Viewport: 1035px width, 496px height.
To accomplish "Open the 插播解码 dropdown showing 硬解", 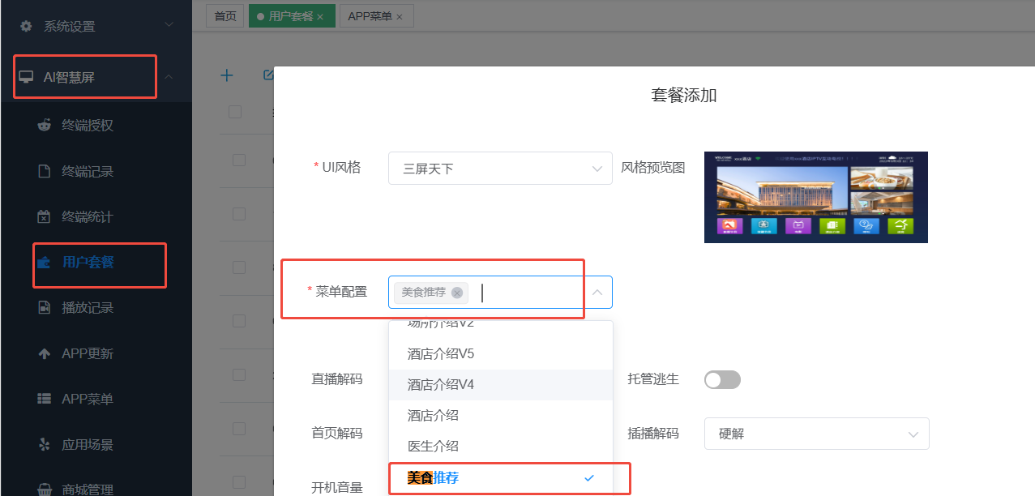I will point(816,434).
